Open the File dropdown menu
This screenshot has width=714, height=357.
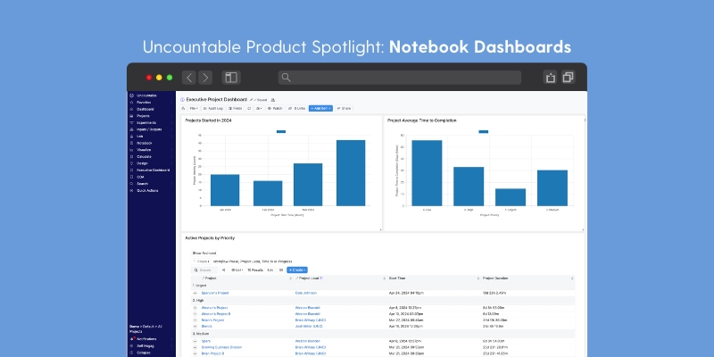click(x=194, y=108)
